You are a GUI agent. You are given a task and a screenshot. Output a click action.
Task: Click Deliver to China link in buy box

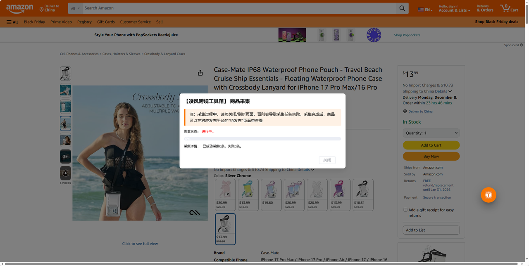point(420,111)
